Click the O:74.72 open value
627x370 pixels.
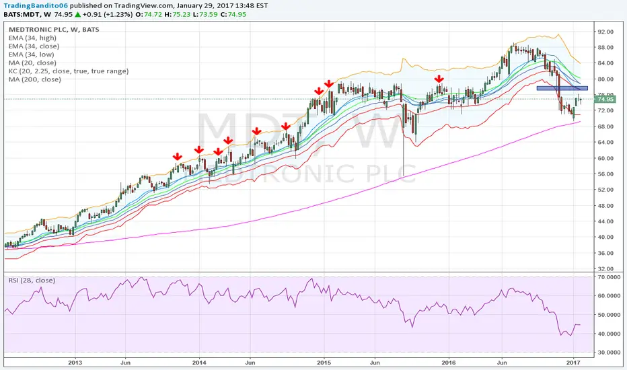point(149,14)
